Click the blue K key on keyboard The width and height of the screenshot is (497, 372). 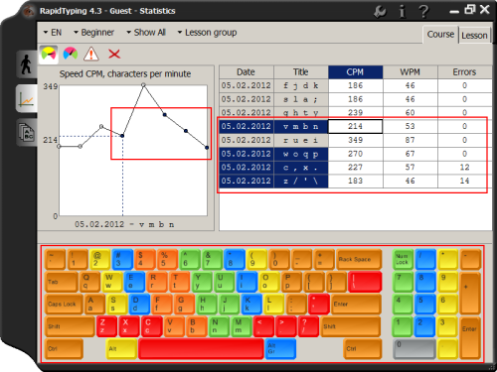[250, 304]
